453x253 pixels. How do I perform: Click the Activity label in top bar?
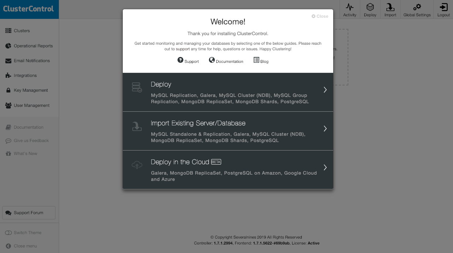(350, 15)
